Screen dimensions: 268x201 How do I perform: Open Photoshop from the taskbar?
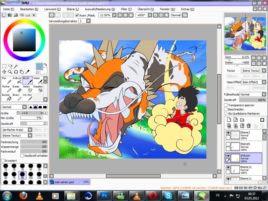(104, 195)
